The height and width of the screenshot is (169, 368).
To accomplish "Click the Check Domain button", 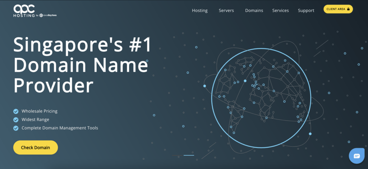I will click(36, 148).
